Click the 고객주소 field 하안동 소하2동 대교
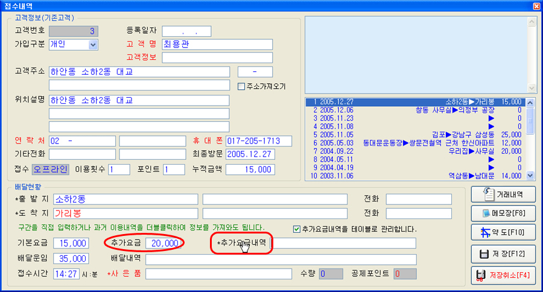The width and height of the screenshot is (543, 292). point(139,72)
